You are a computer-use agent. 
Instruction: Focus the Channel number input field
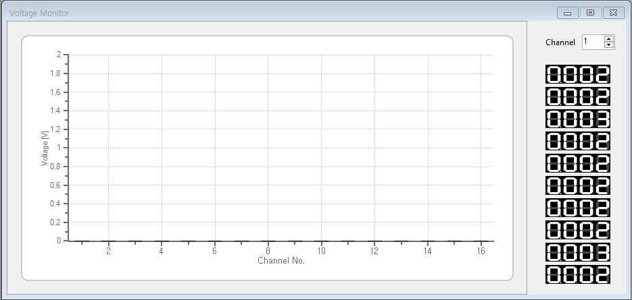point(593,42)
